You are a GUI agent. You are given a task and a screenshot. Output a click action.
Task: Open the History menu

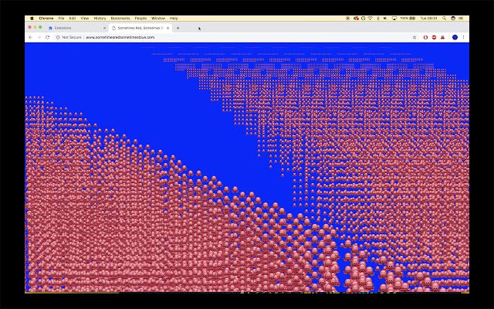[100, 19]
